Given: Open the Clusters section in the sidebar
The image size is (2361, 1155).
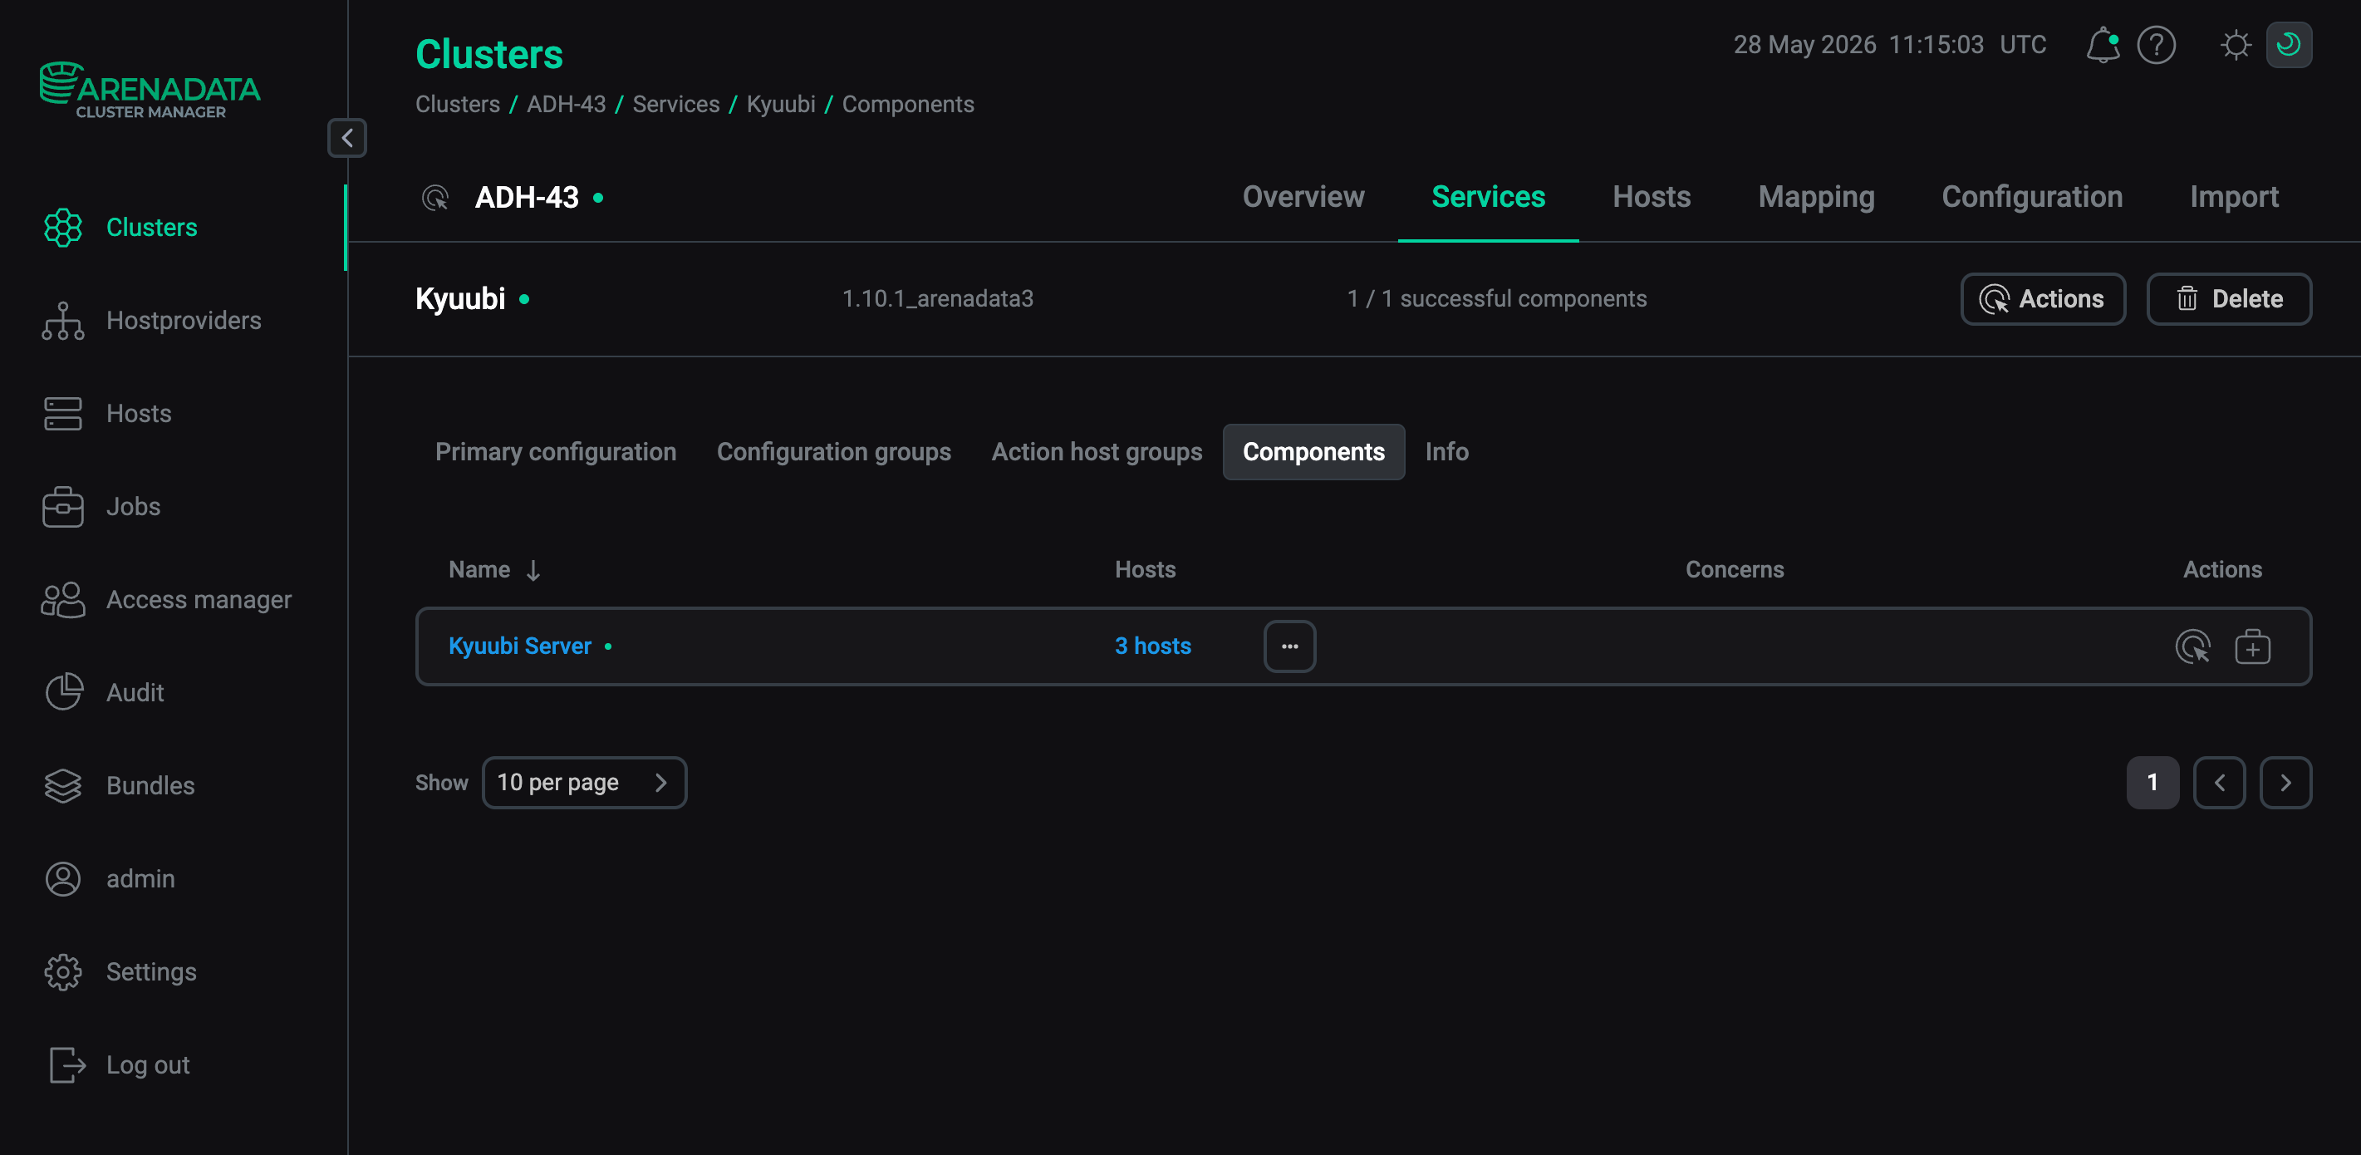Looking at the screenshot, I should point(151,228).
